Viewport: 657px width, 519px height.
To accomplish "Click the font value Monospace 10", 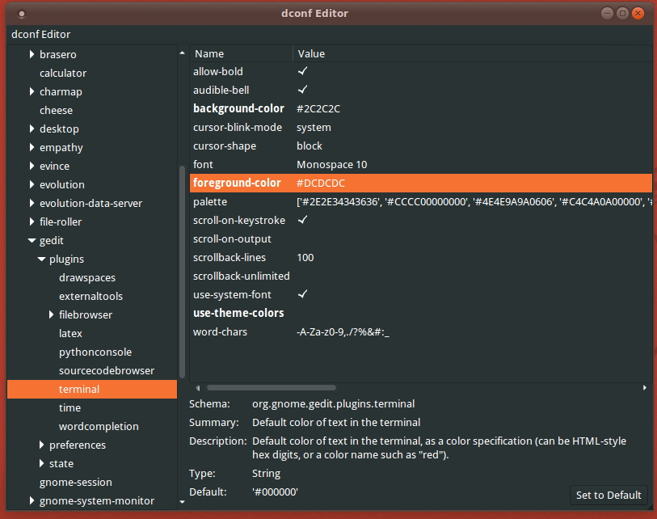I will 331,164.
